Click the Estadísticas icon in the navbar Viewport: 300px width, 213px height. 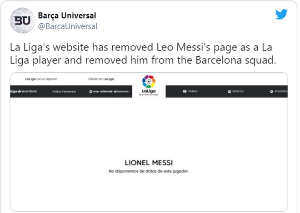pos(271,91)
